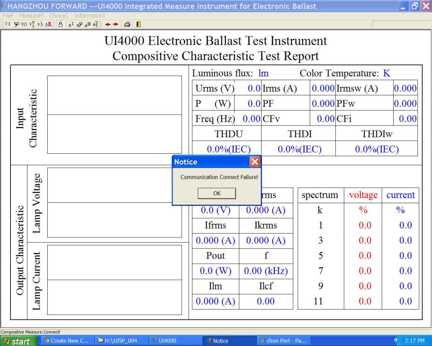The height and width of the screenshot is (346, 432).
Task: Click the blue-red 'E' waveform toolbar icon
Action: [49, 25]
